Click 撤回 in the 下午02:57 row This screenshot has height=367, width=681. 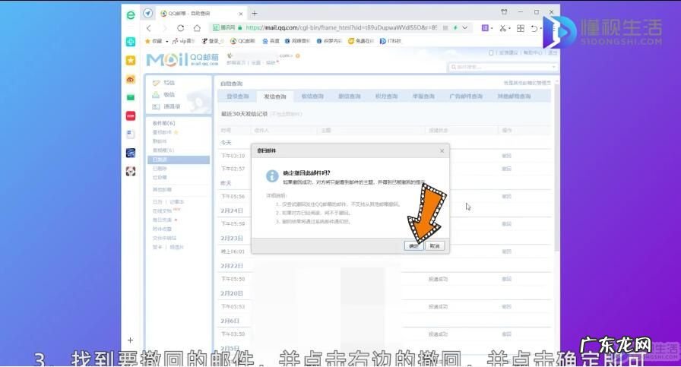tap(506, 169)
